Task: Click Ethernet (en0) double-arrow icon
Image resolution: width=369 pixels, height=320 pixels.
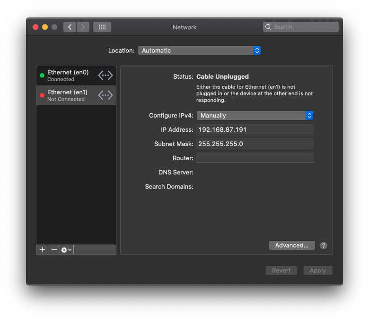Action: (105, 75)
